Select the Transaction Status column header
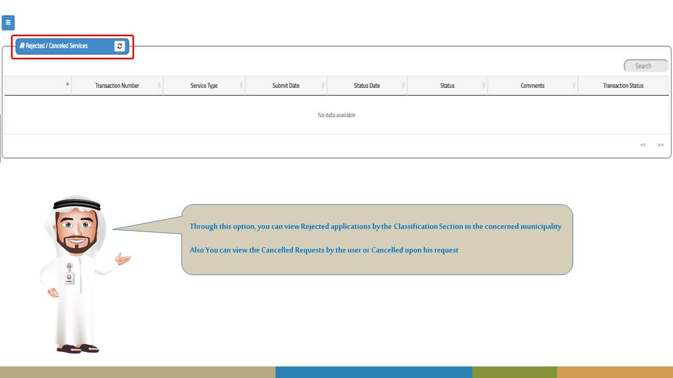This screenshot has height=378, width=673. click(623, 86)
